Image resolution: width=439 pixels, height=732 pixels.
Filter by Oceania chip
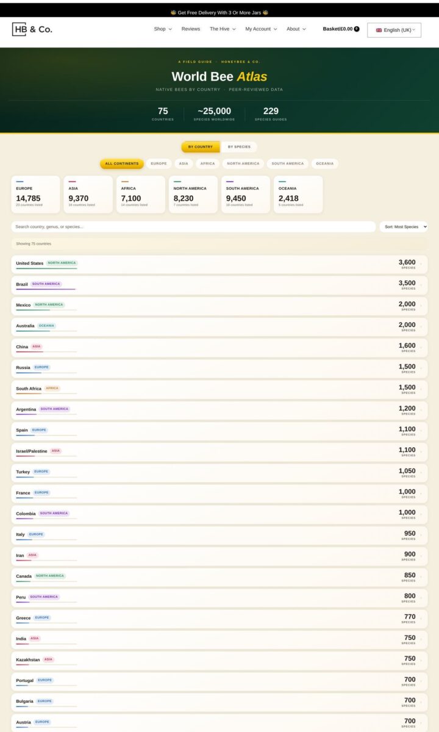click(325, 163)
